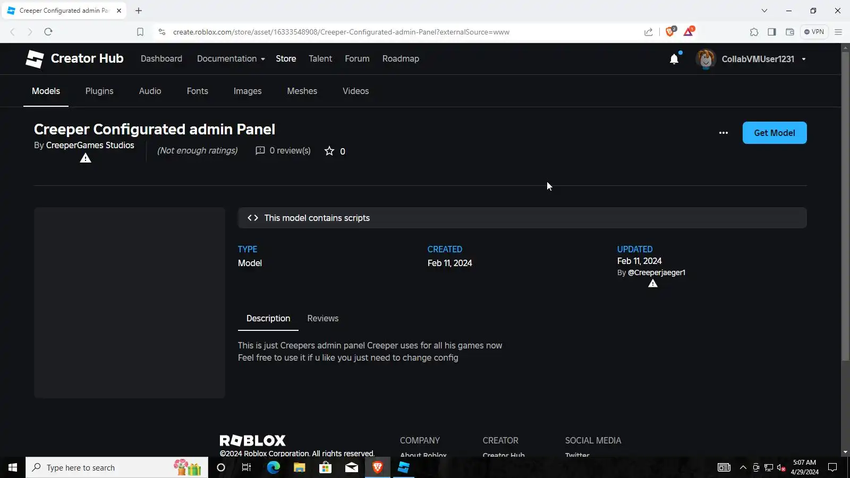Image resolution: width=850 pixels, height=478 pixels.
Task: Go to Dashboard in the top navigation
Action: point(161,59)
